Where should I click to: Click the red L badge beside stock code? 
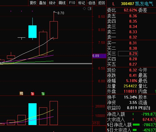(114, 4)
